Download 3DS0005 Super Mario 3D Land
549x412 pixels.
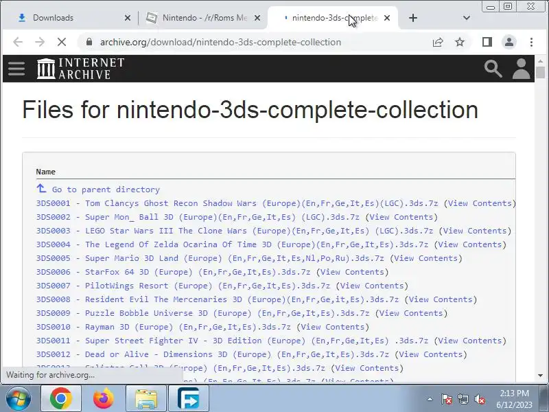[x=210, y=258]
